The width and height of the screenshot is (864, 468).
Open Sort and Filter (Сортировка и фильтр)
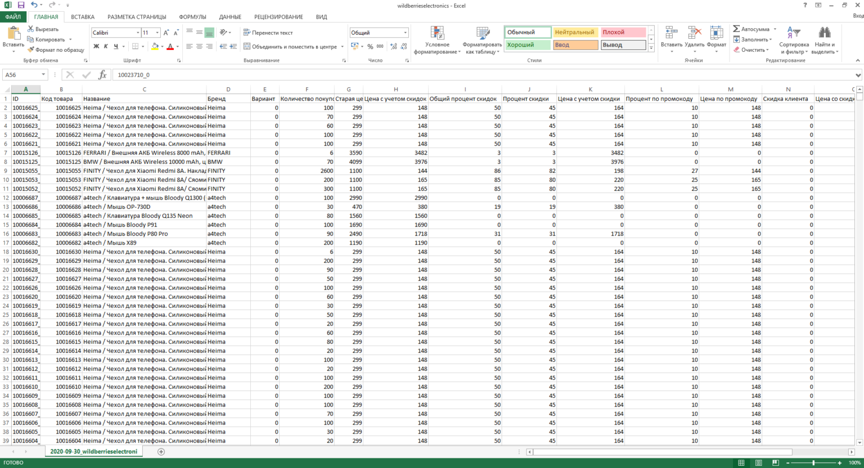tap(794, 39)
